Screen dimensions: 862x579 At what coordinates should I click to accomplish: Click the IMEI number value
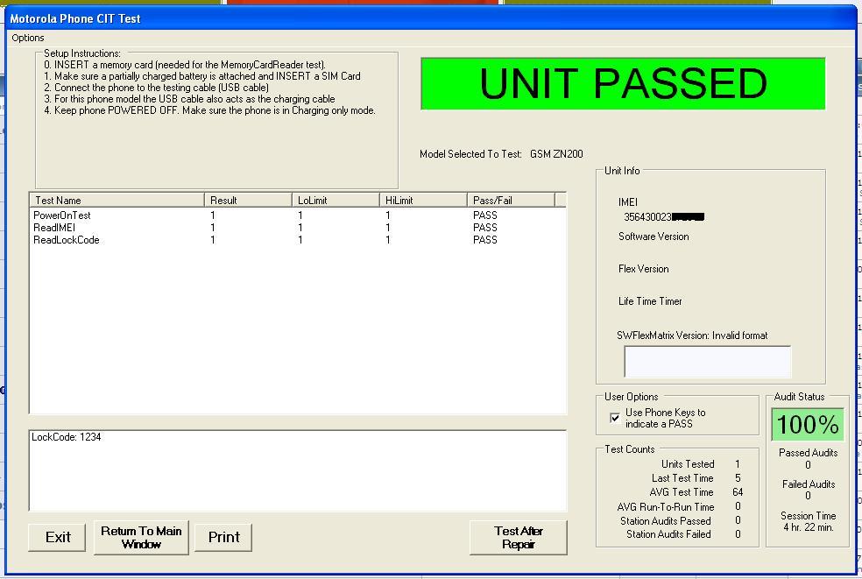(664, 217)
